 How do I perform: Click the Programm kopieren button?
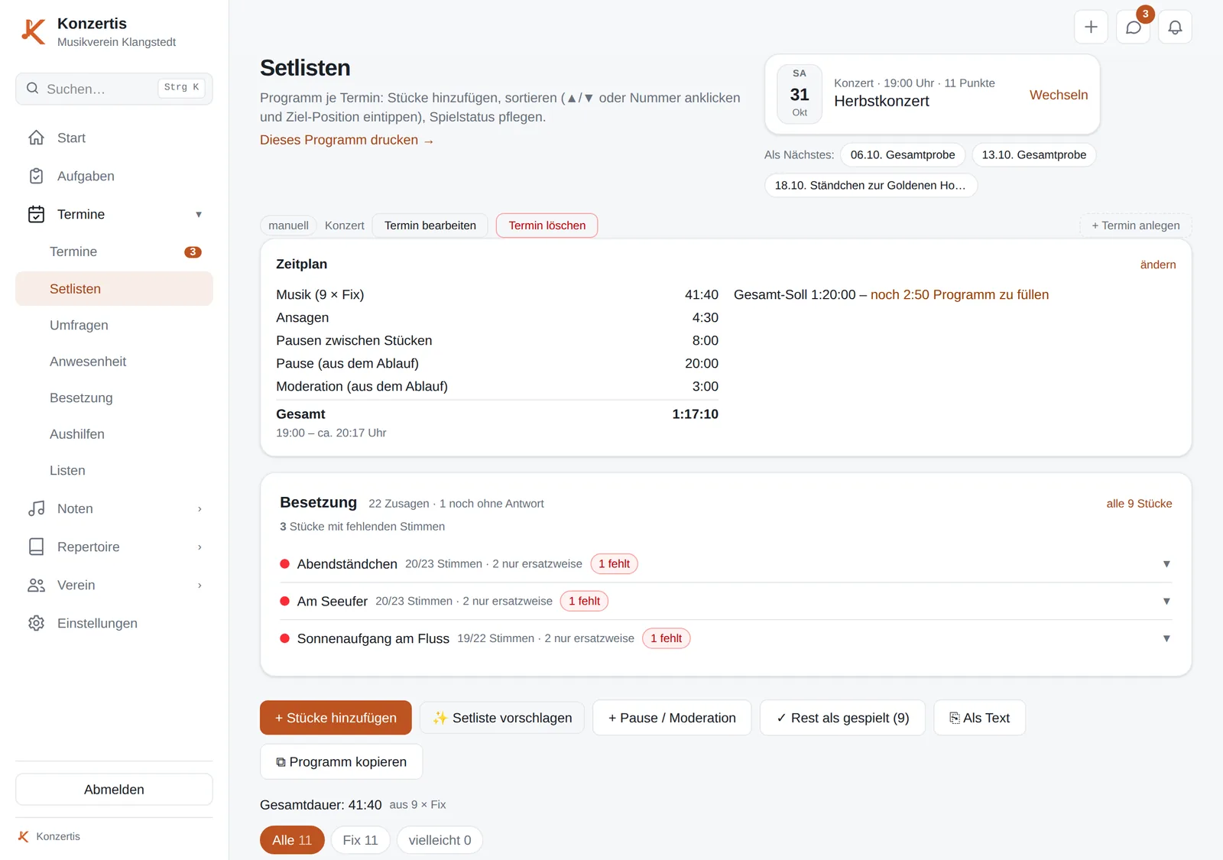[x=341, y=762]
